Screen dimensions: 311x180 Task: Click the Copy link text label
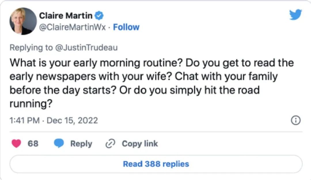(140, 144)
